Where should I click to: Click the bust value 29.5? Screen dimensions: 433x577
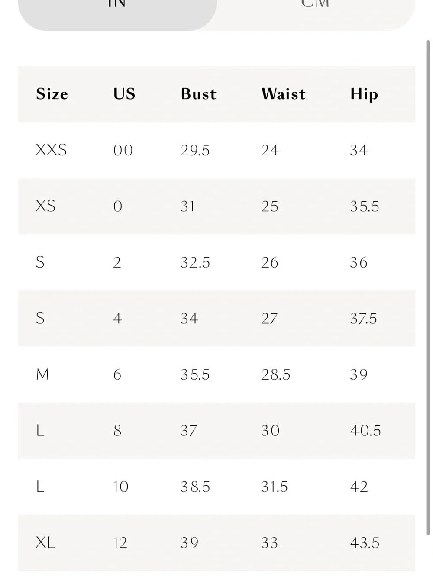[x=195, y=150]
